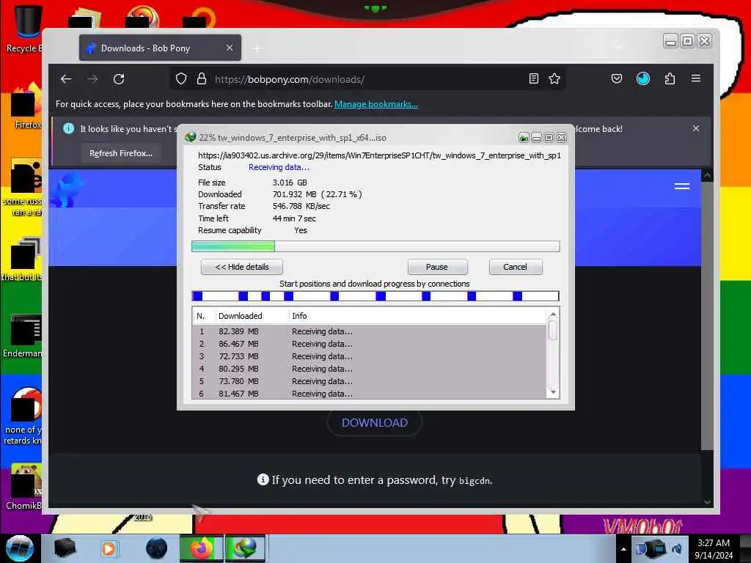Click the archive.org download URL text
This screenshot has width=751, height=563.
click(x=379, y=155)
